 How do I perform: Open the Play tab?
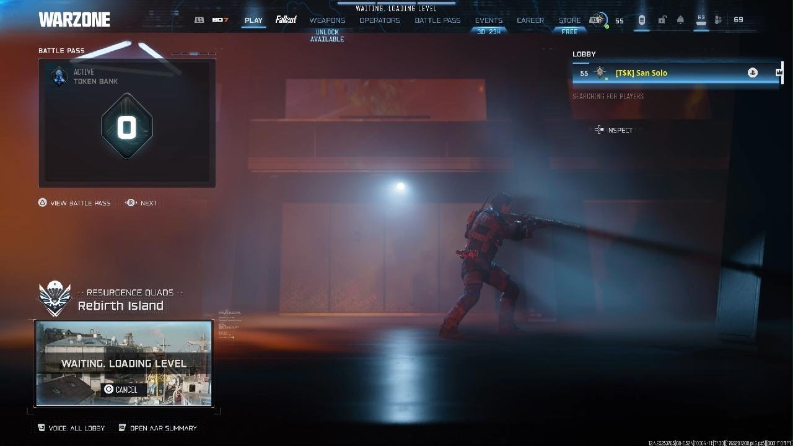click(x=253, y=20)
